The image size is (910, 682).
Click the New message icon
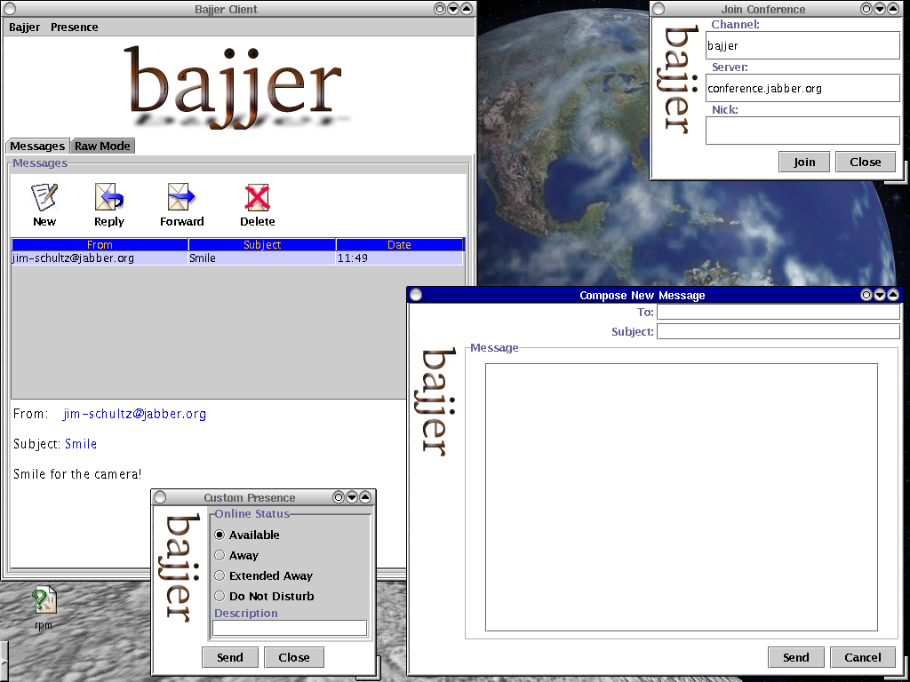click(x=44, y=197)
